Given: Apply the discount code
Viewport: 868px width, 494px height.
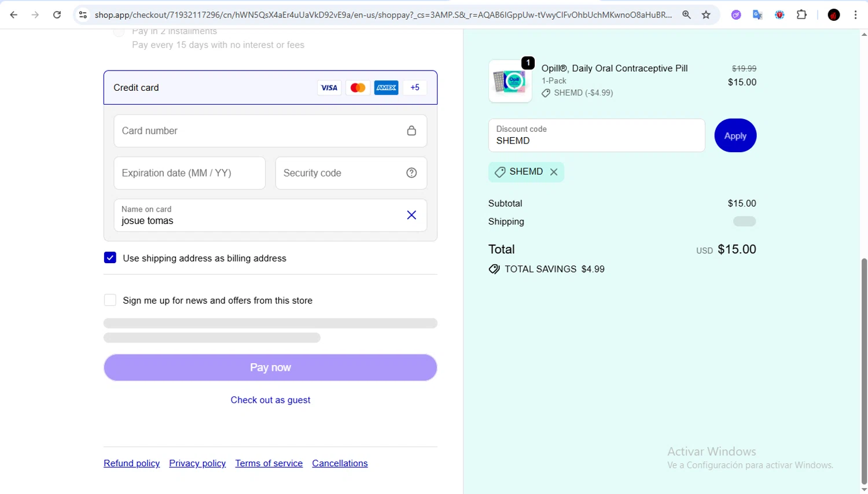Looking at the screenshot, I should [735, 135].
